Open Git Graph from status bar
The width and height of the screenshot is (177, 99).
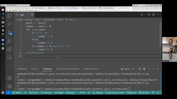(x=59, y=93)
